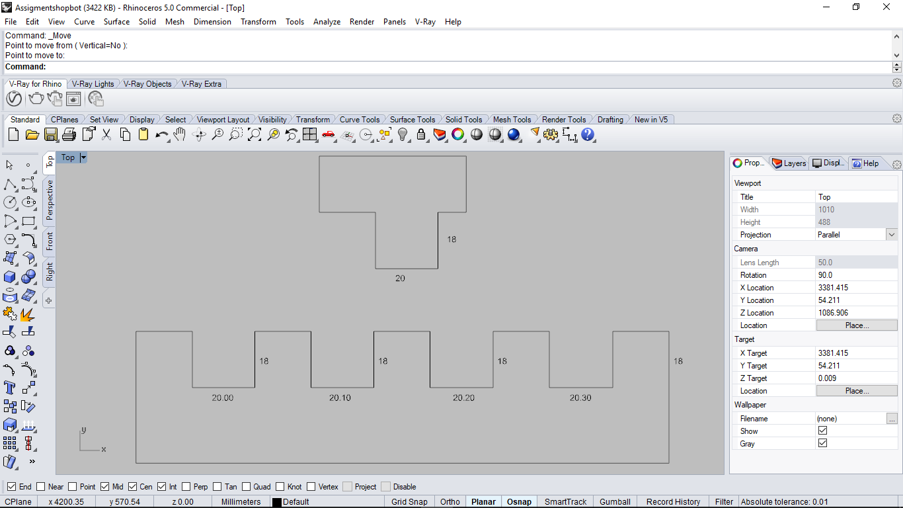Image resolution: width=903 pixels, height=508 pixels.
Task: Toggle the Wallpaper Gray checkbox
Action: (822, 443)
